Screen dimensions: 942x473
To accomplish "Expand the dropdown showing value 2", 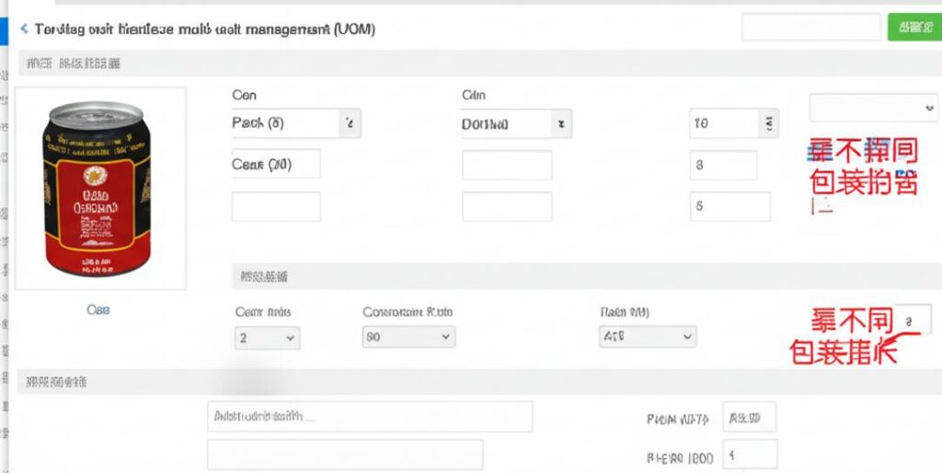I will 267,338.
